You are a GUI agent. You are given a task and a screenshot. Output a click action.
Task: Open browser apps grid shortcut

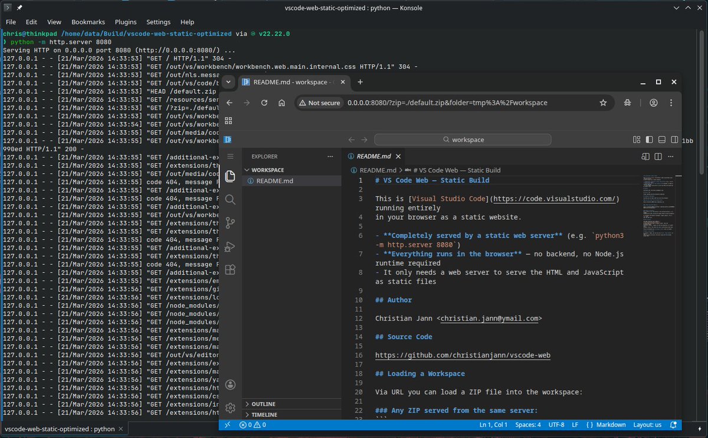tap(229, 121)
